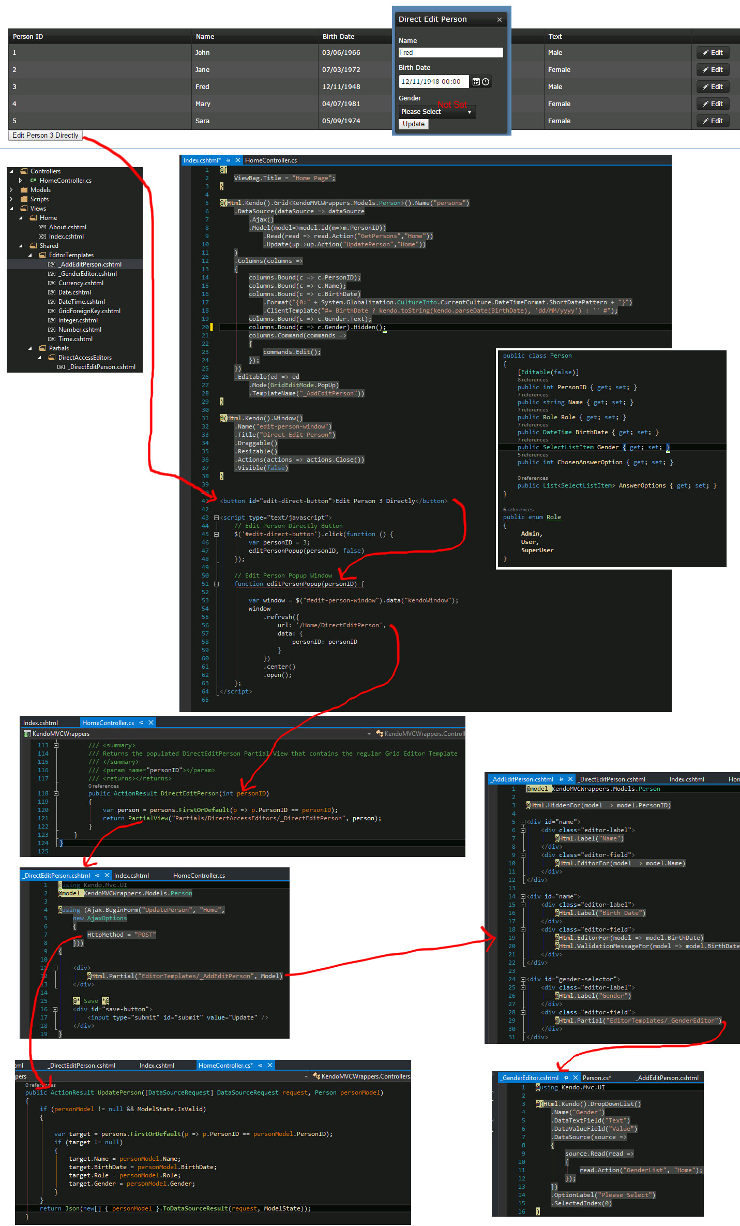Click the Currency.cshtml file icon
Screen dimensions: 740x1226
[x=52, y=283]
